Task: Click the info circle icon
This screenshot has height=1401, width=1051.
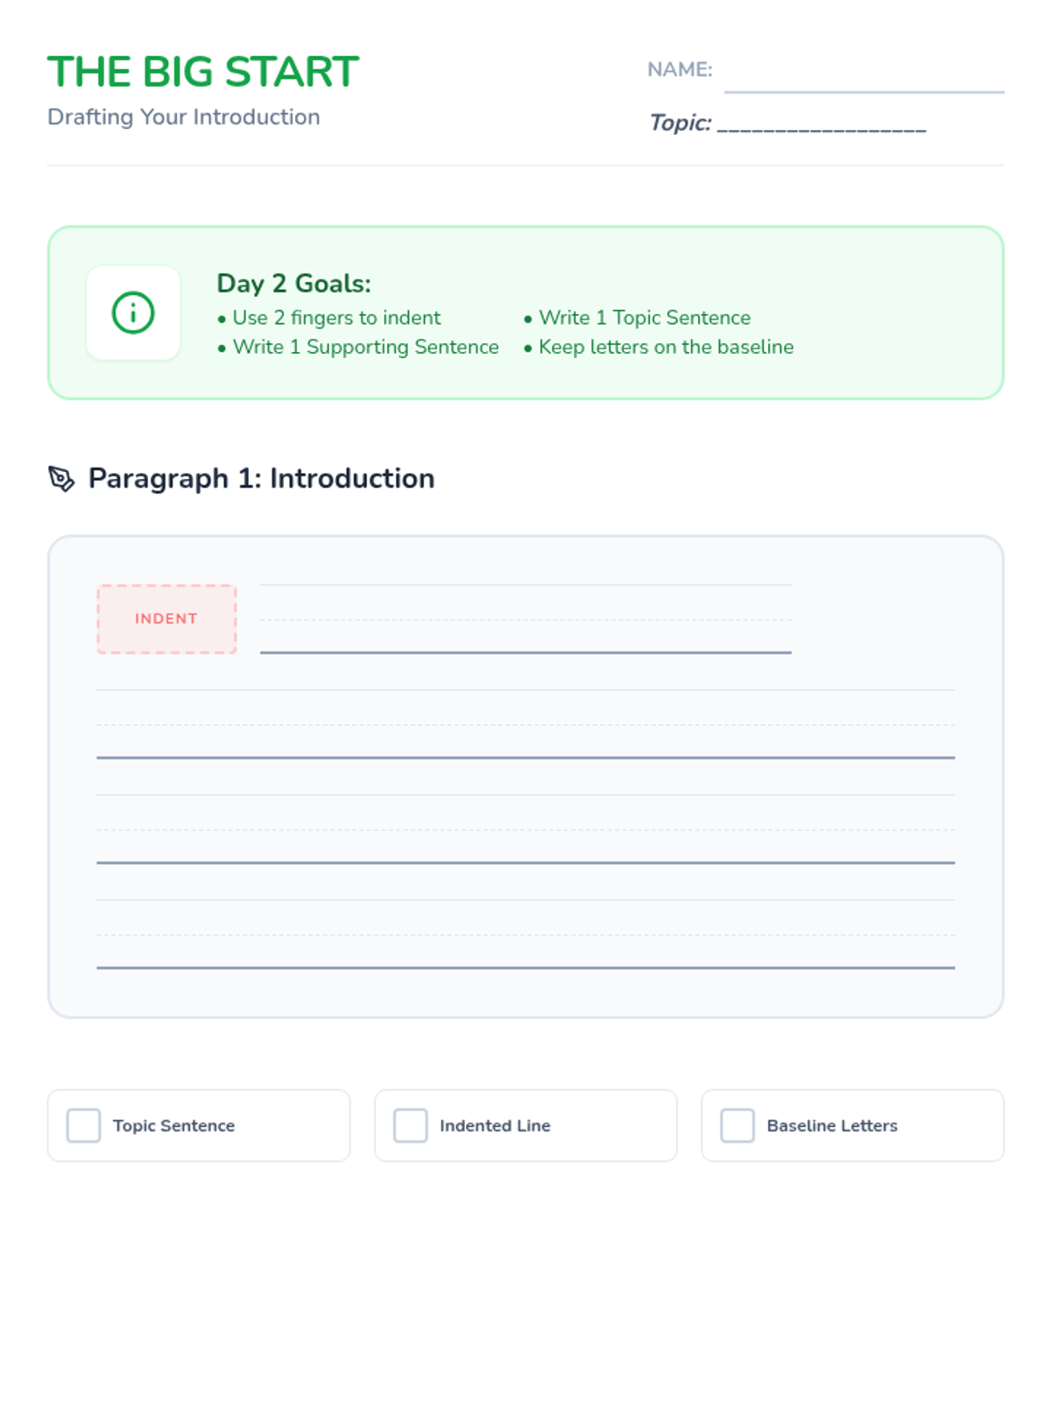Action: click(x=133, y=313)
